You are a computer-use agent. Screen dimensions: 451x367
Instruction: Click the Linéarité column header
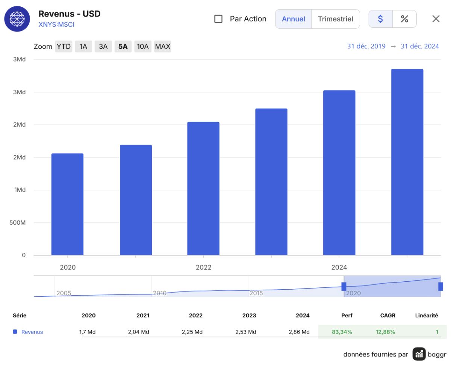(427, 316)
